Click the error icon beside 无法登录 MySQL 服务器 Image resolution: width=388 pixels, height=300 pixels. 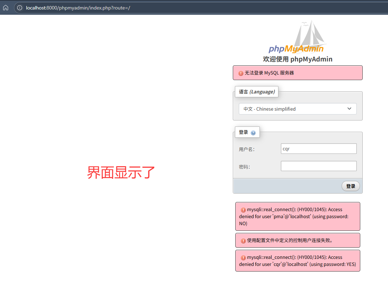[x=241, y=73]
